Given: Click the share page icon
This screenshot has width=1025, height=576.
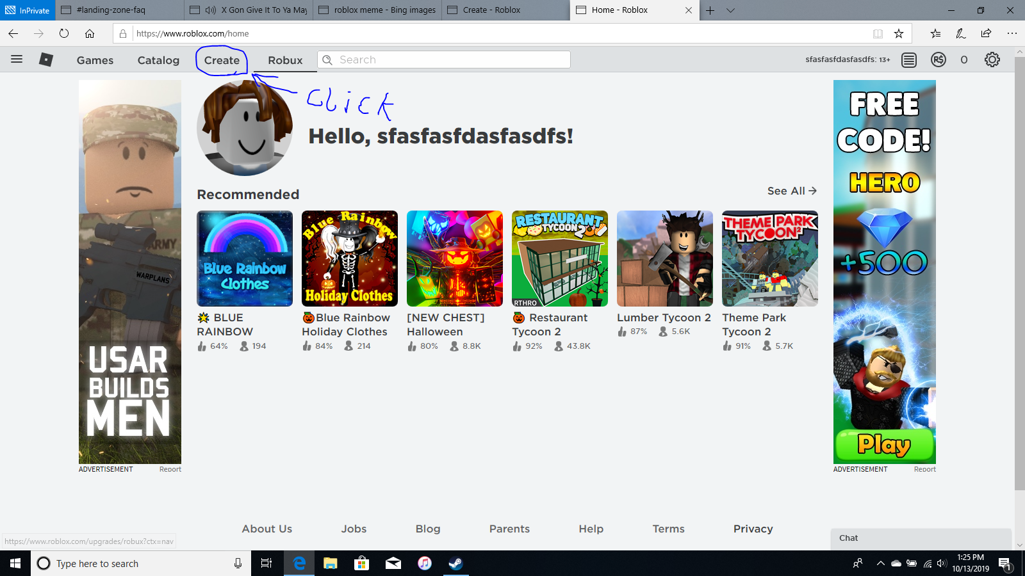Looking at the screenshot, I should pyautogui.click(x=987, y=33).
